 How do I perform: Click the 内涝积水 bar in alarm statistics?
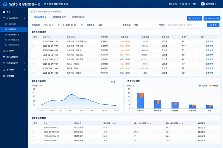pos(140,101)
